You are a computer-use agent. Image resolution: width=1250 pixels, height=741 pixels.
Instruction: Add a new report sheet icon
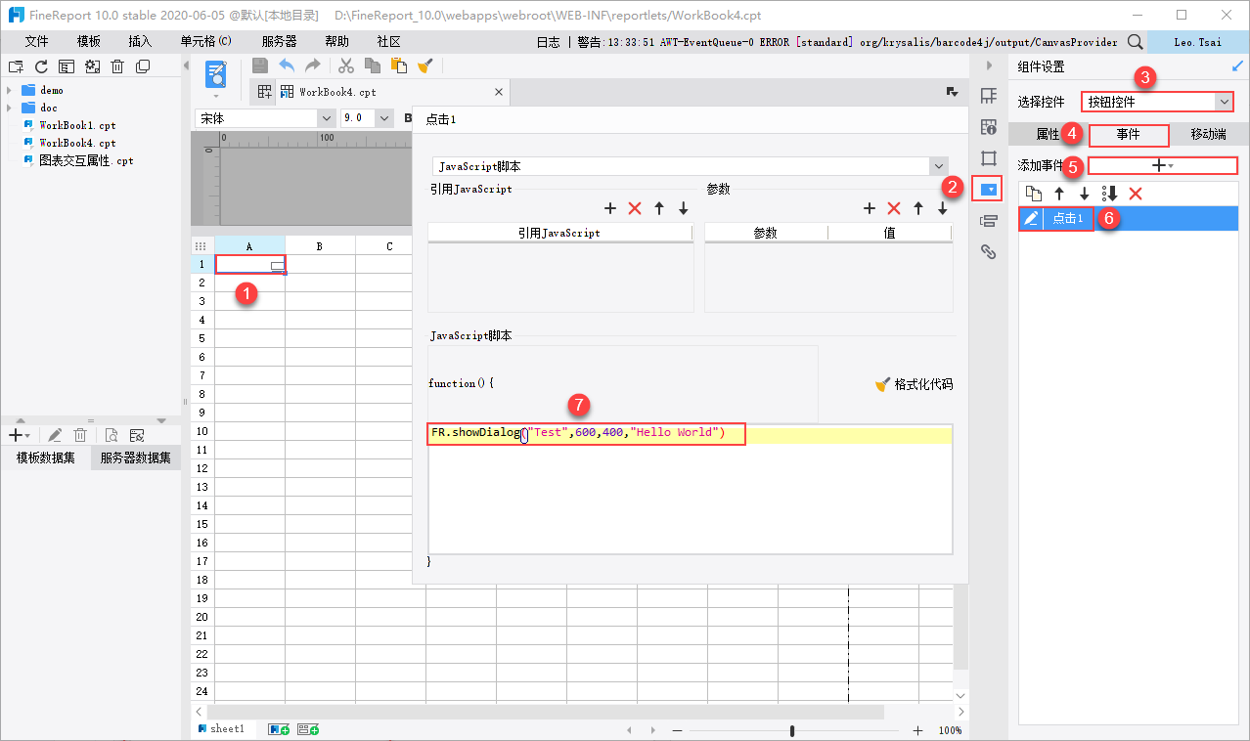coord(279,729)
